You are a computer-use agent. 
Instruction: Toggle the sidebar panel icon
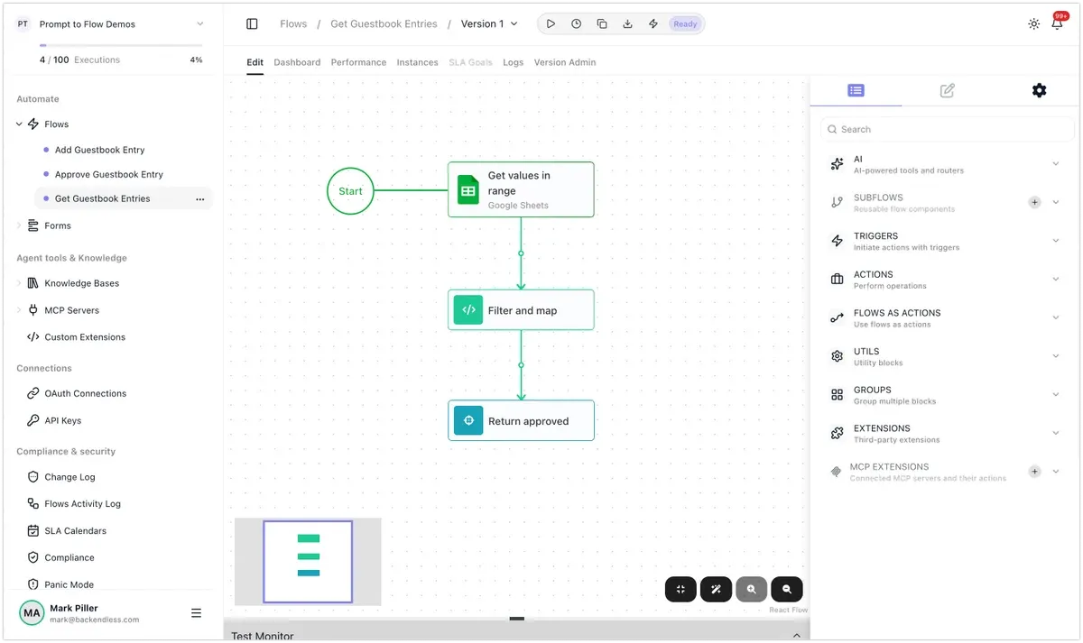pyautogui.click(x=252, y=24)
